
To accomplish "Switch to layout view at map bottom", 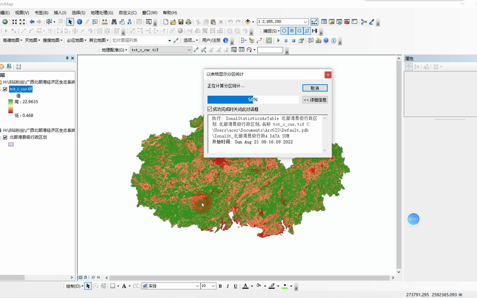I will pyautogui.click(x=86, y=278).
